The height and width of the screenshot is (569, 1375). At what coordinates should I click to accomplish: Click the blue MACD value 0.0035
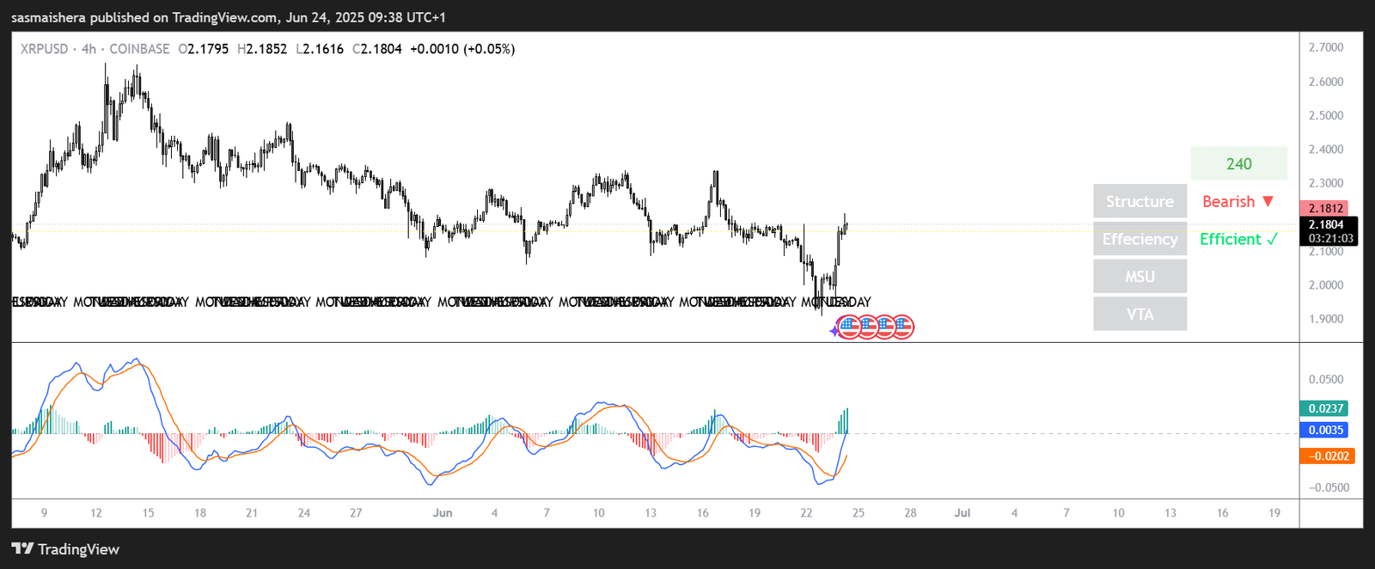pos(1324,430)
